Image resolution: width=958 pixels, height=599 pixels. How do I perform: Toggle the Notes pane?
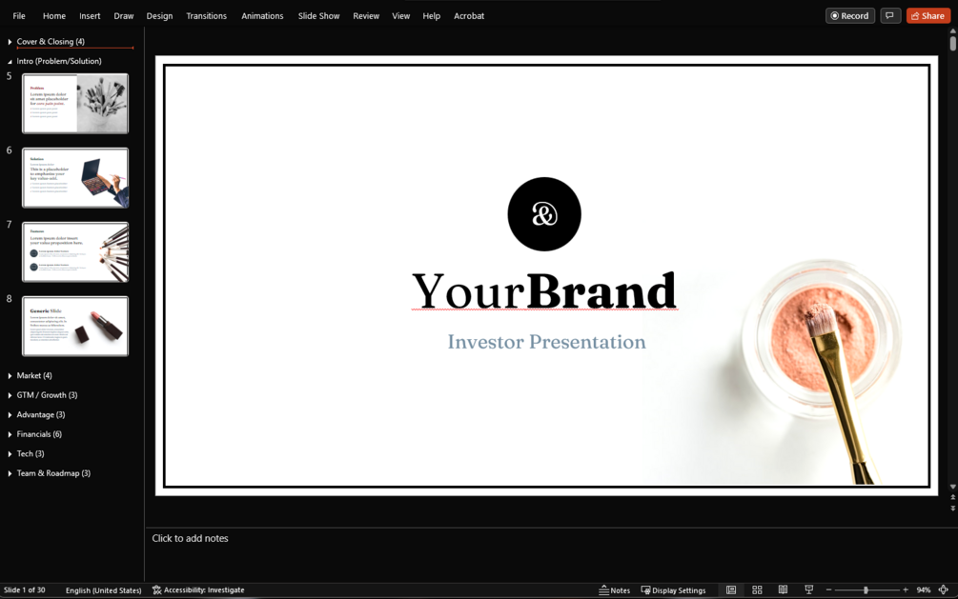(614, 589)
